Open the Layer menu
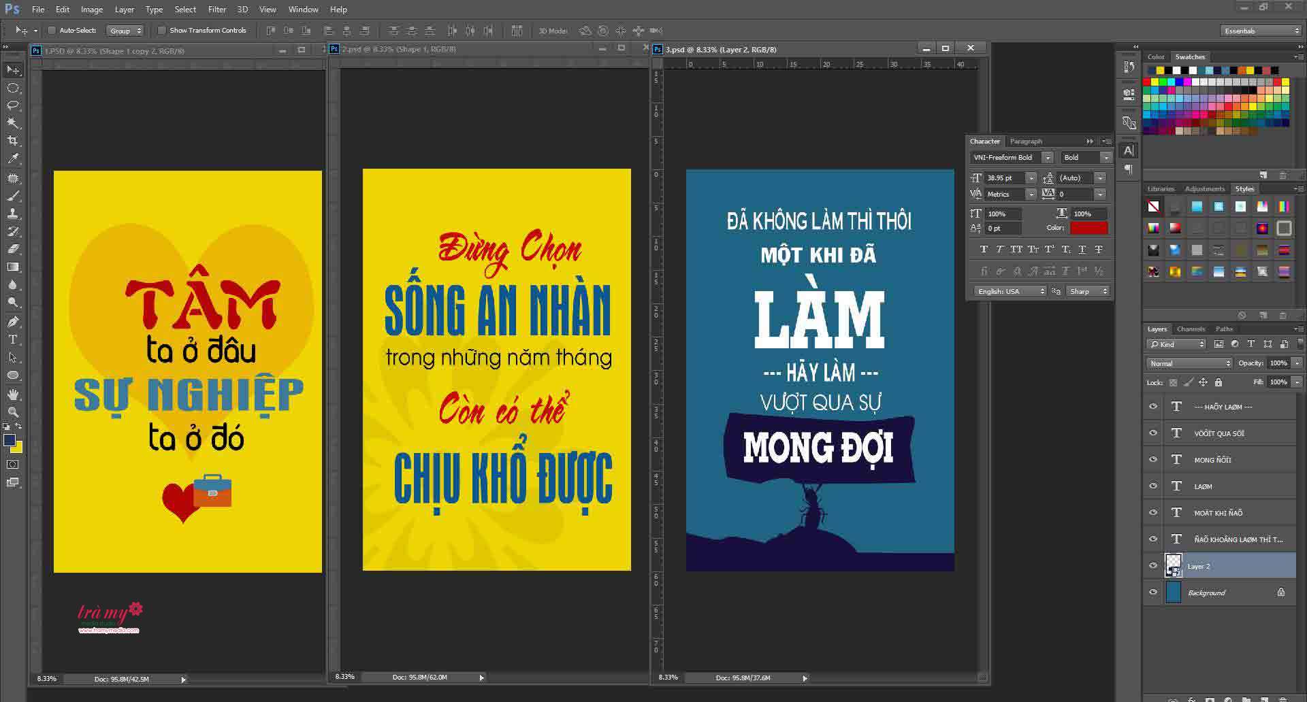Viewport: 1307px width, 702px height. (x=124, y=10)
